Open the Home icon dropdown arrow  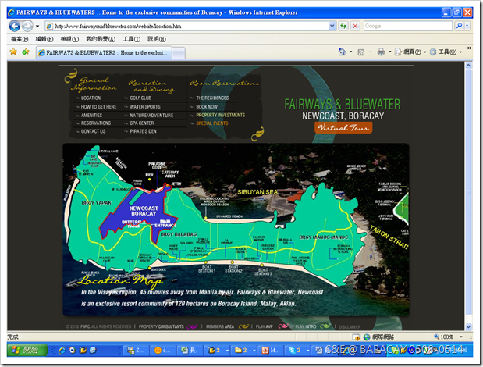point(351,52)
